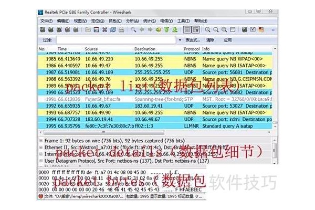
Task: Click the list capture interfaces toolbar icon
Action: (x=43, y=30)
